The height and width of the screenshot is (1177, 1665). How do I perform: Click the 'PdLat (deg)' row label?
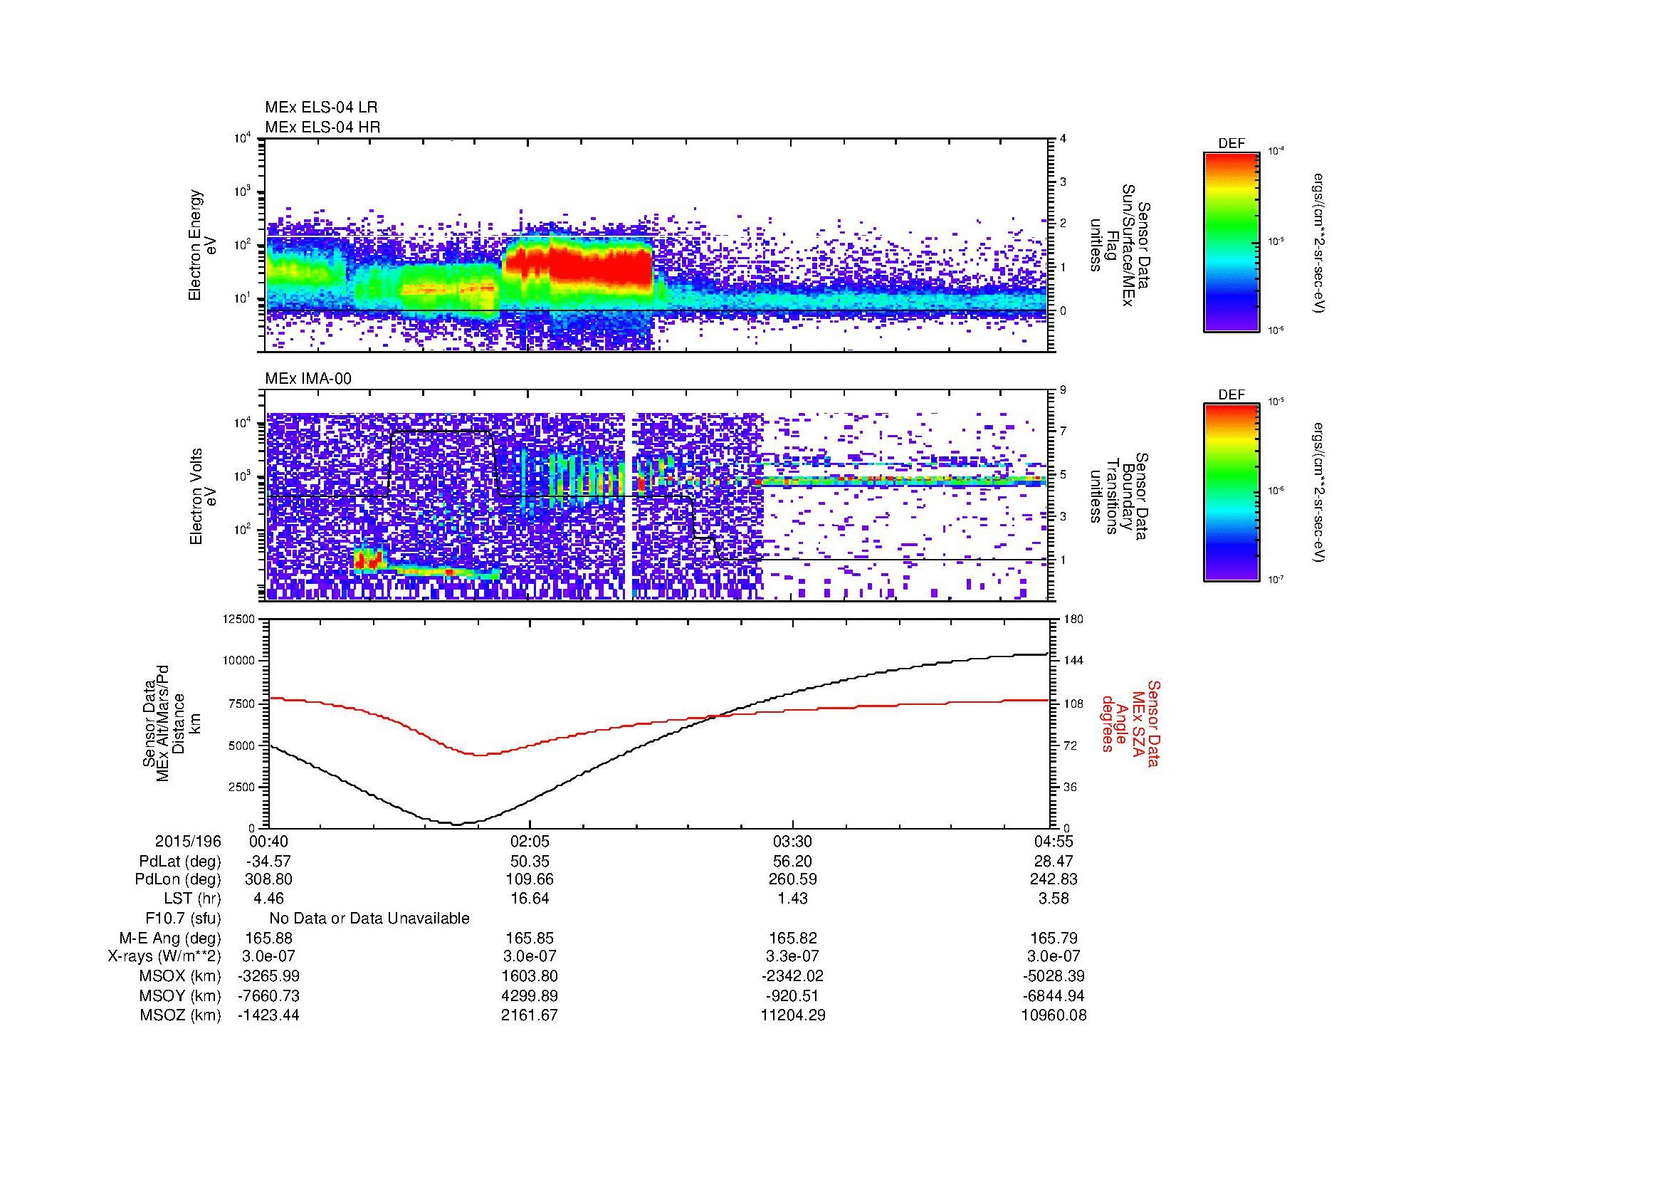[180, 862]
